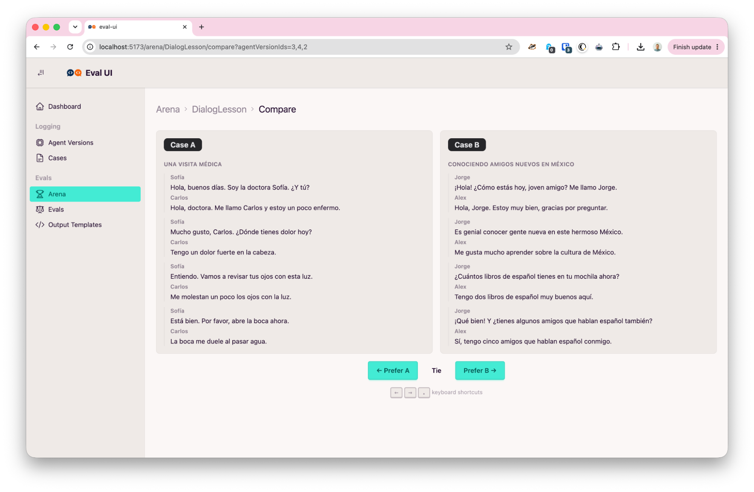Image resolution: width=754 pixels, height=492 pixels.
Task: Click the Case A badge
Action: 183,145
